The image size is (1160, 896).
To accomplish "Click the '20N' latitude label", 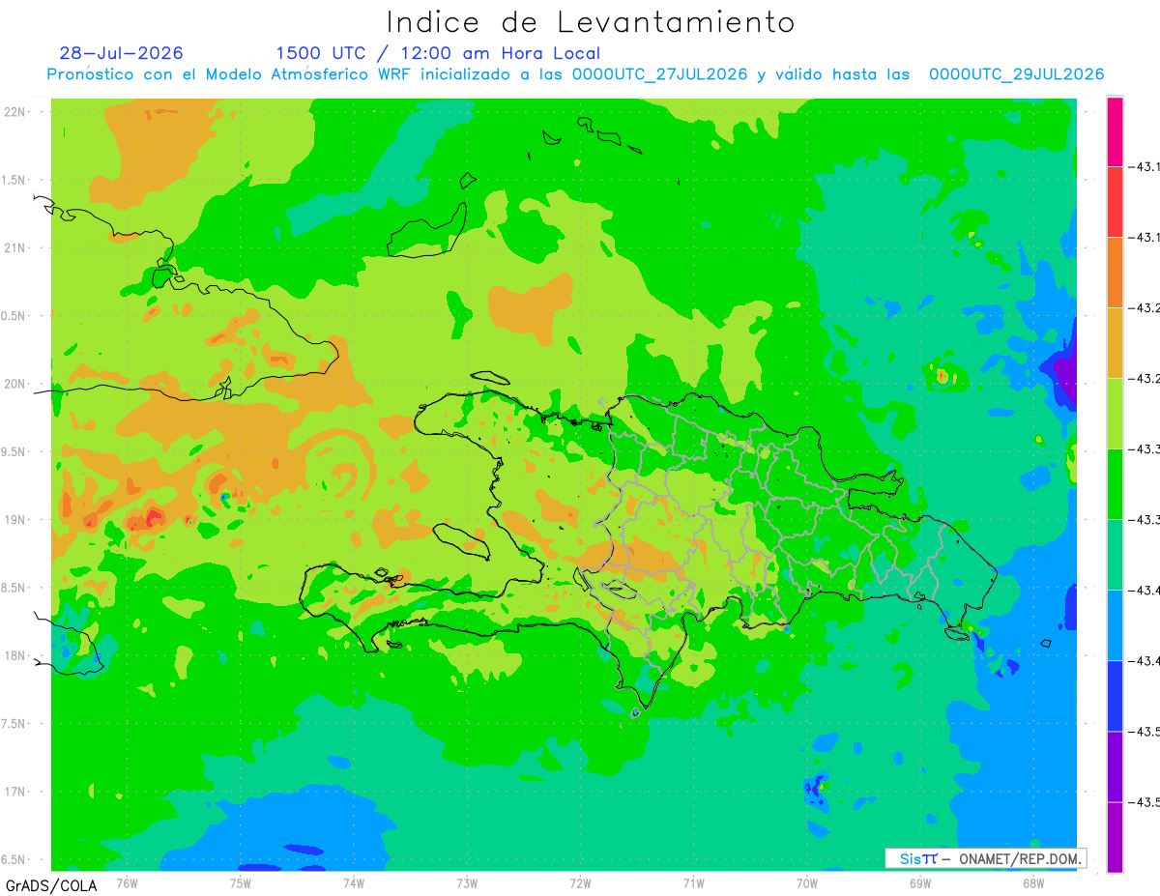I will coord(15,384).
